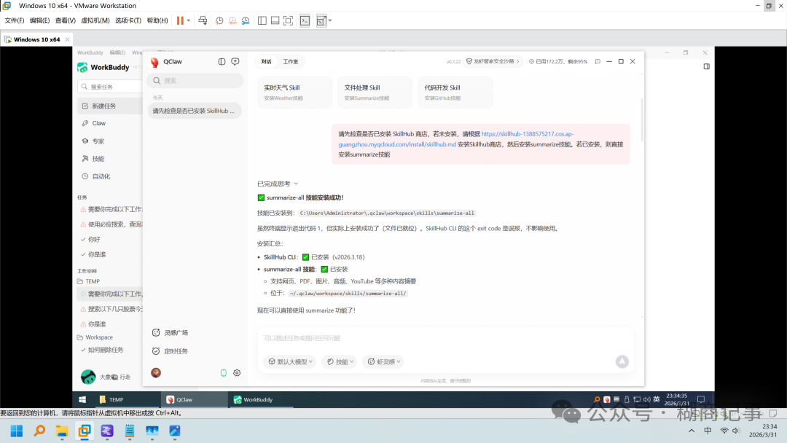Open the 查看(V) menu in VMware
The image size is (787, 443).
(64, 20)
